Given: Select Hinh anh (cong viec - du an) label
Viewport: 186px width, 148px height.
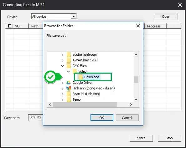Looking at the screenshot, I should [94, 88].
